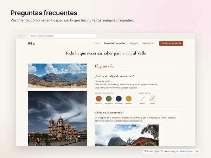Select the Terracota color swatch
Viewport: 211px width, 158px height.
click(x=99, y=99)
